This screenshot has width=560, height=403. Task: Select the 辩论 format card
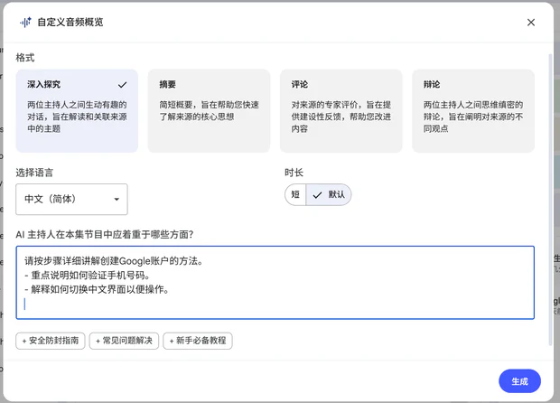(x=473, y=111)
